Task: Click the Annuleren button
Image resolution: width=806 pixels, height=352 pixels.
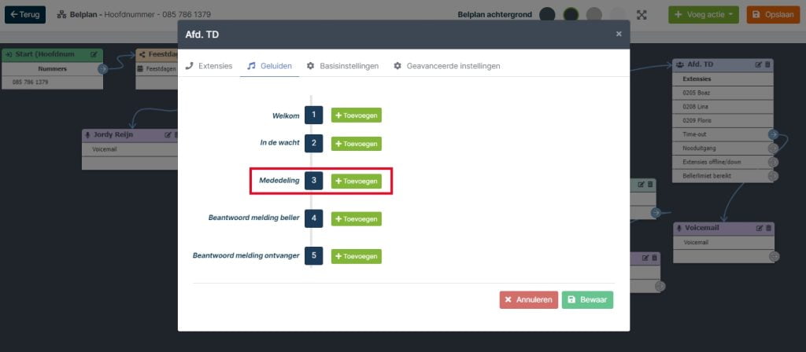Action: (528, 299)
